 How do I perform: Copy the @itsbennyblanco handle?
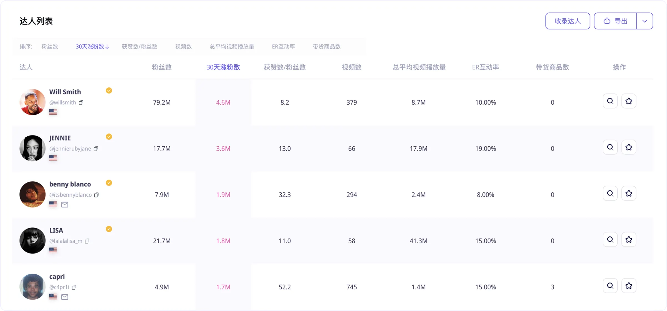click(x=97, y=195)
